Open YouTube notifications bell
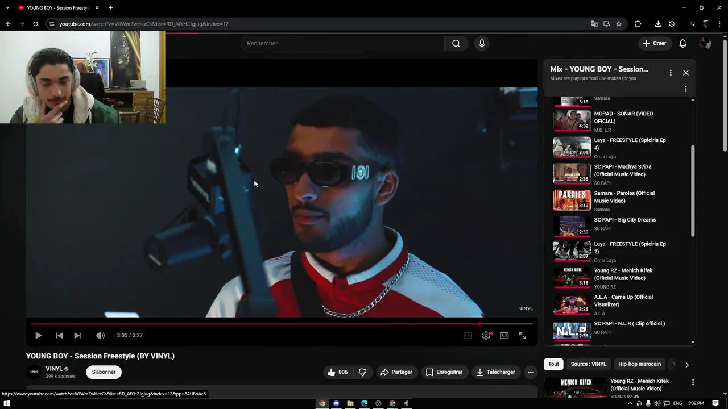This screenshot has height=409, width=728. coord(683,43)
